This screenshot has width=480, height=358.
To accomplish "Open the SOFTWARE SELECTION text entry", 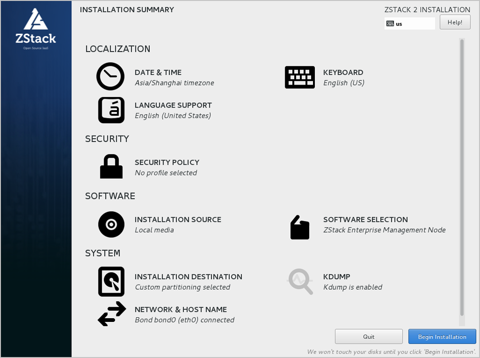I will point(365,220).
